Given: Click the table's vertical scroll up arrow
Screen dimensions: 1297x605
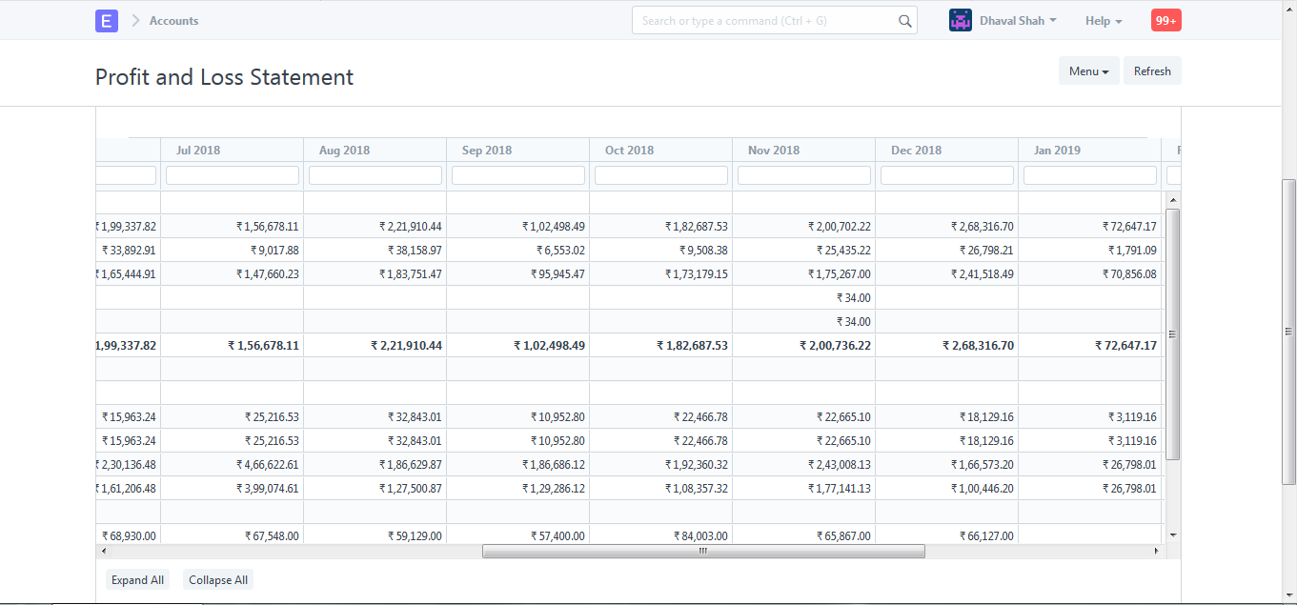Looking at the screenshot, I should [x=1173, y=200].
